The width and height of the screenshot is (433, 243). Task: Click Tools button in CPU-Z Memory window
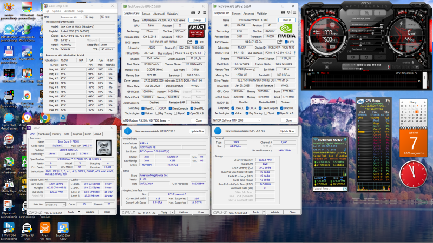tap(256, 212)
